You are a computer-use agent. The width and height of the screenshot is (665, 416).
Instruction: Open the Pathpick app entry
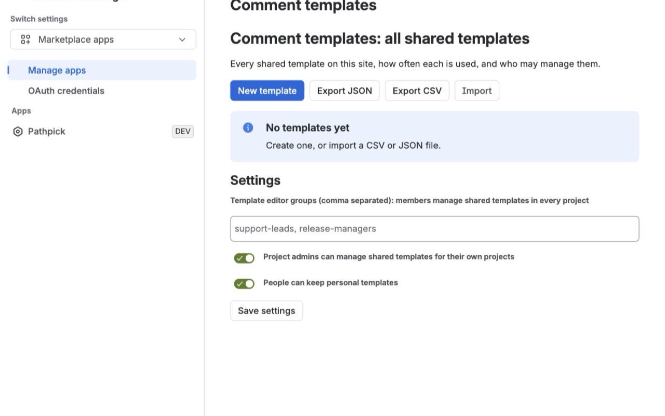(x=102, y=132)
